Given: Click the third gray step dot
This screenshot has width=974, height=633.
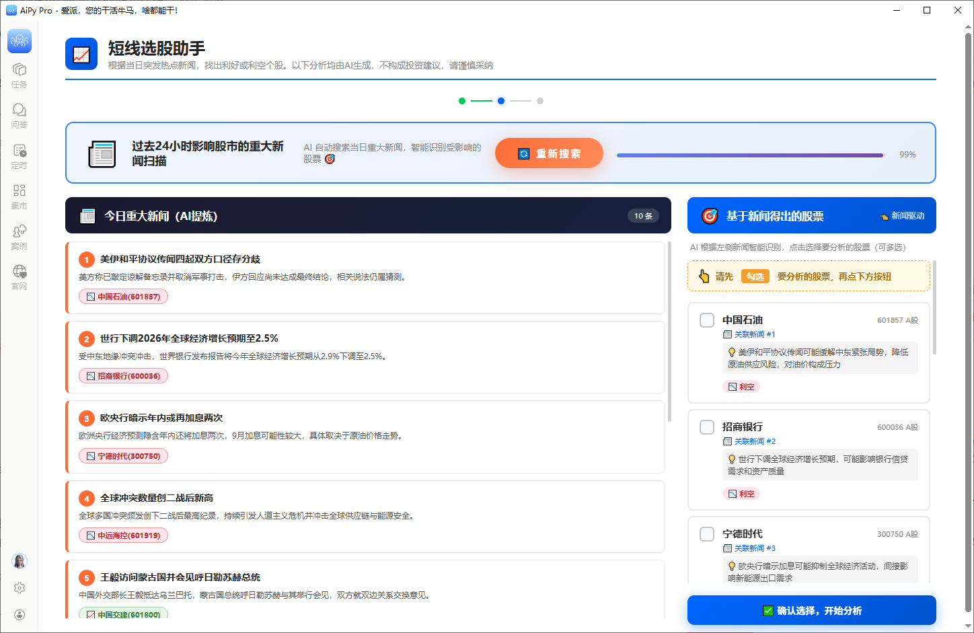Looking at the screenshot, I should 540,101.
